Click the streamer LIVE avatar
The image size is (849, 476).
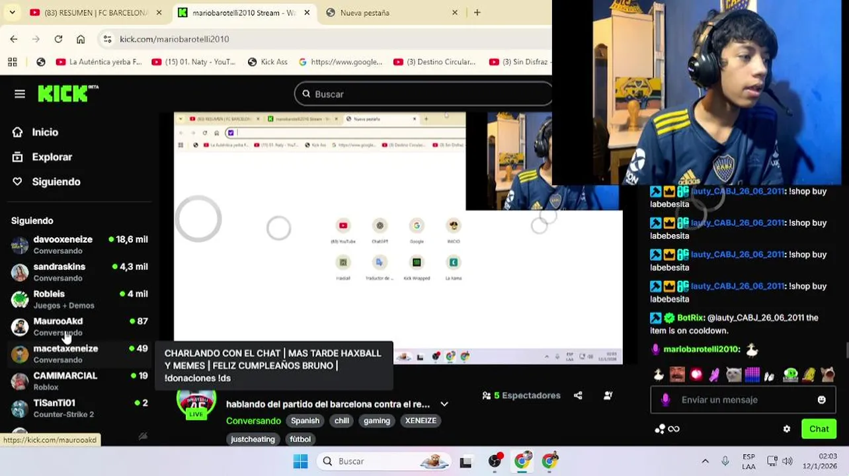[x=196, y=402]
